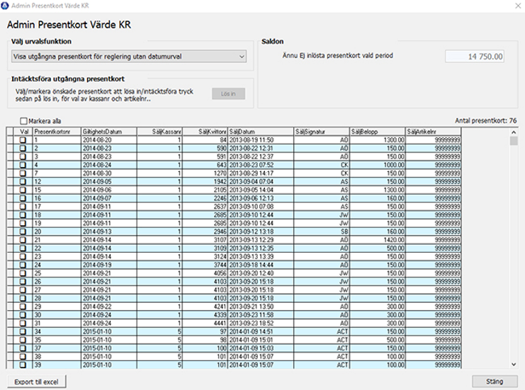Click the SäljArtikelnr column header
The image size is (525, 390).
click(x=434, y=132)
